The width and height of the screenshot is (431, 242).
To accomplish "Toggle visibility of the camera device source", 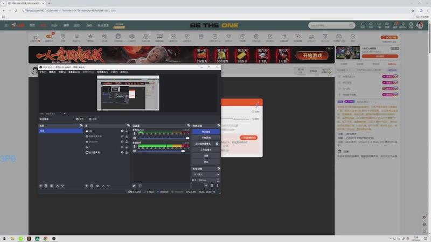I will coord(122,137).
